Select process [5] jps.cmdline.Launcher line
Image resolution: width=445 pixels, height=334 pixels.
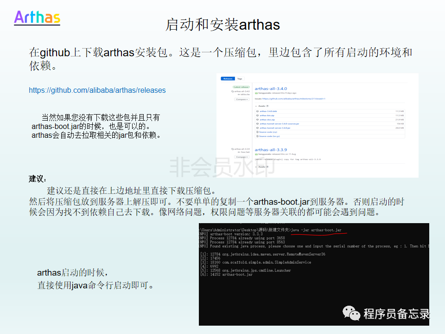[246, 270]
